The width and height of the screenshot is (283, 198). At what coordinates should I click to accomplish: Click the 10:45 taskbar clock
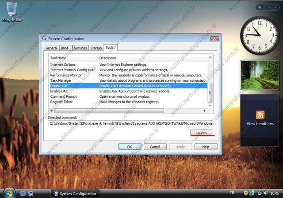coord(275,193)
